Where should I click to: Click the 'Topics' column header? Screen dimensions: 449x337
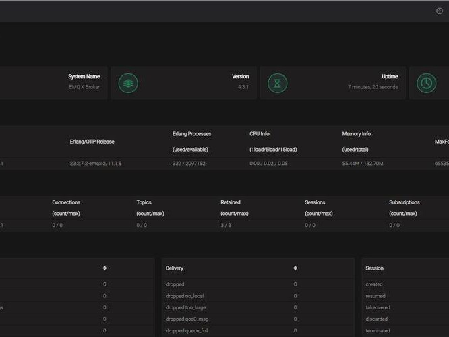pyautogui.click(x=144, y=202)
